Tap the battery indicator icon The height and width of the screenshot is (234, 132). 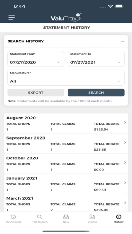click(x=119, y=6)
